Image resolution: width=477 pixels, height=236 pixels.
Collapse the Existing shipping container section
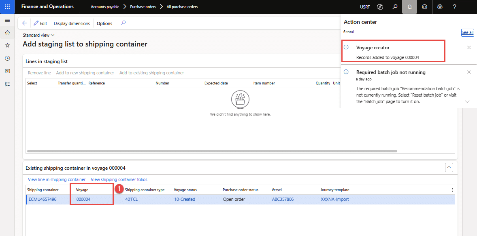pos(449,167)
